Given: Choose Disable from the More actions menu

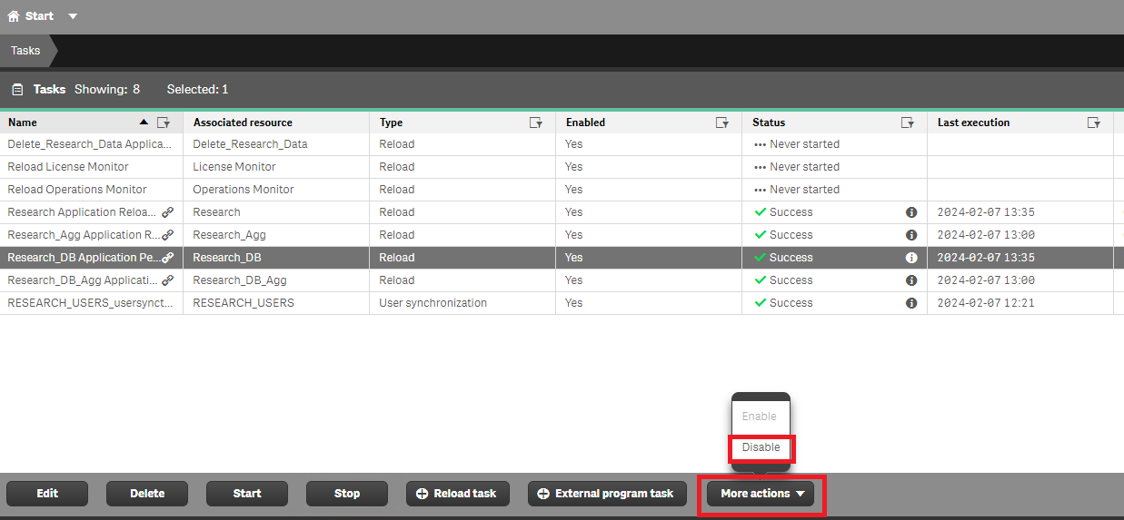Looking at the screenshot, I should [761, 447].
